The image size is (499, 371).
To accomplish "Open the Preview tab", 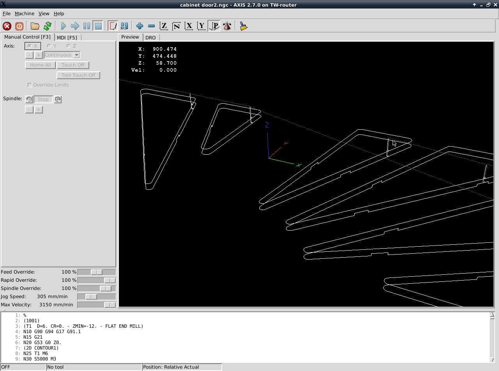I will click(130, 37).
